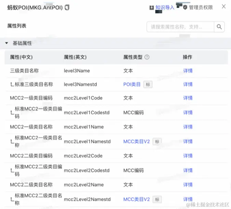
Task: Open 详情 for mcc2Level1Codestd row
Action: pyautogui.click(x=188, y=113)
